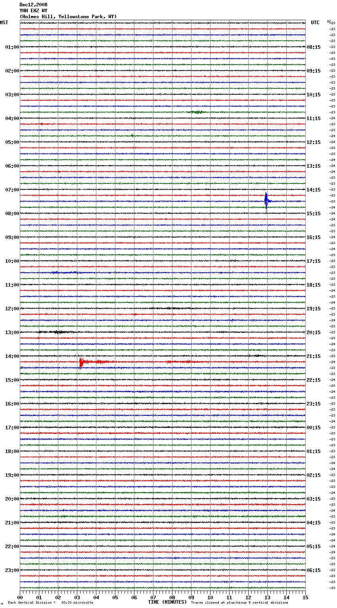The height and width of the screenshot is (608, 337).
Task: Click the 02:00 MST time label
Action: point(12,71)
